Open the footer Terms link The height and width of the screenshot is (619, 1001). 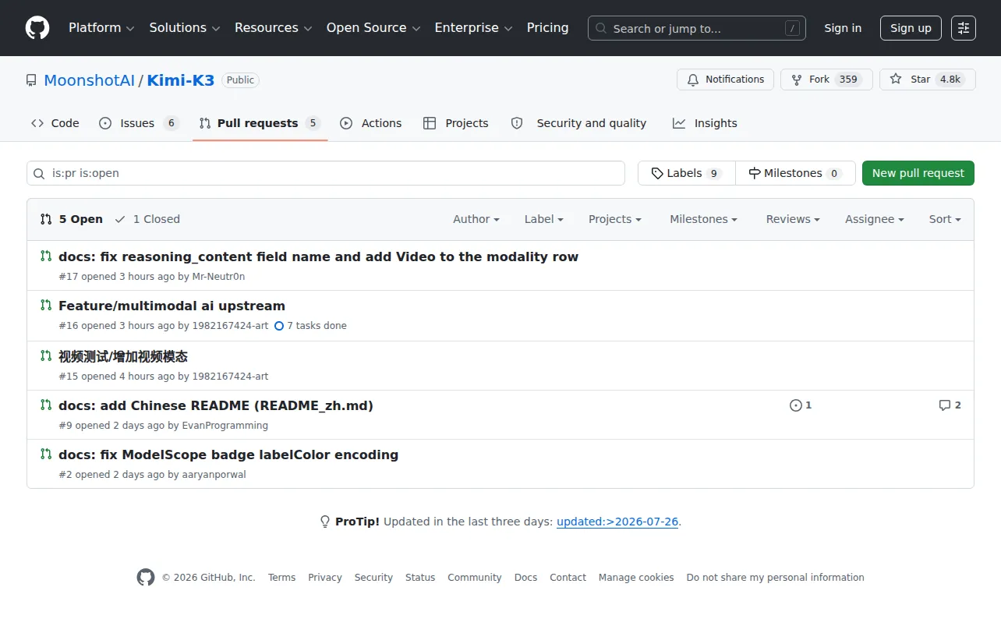tap(282, 578)
